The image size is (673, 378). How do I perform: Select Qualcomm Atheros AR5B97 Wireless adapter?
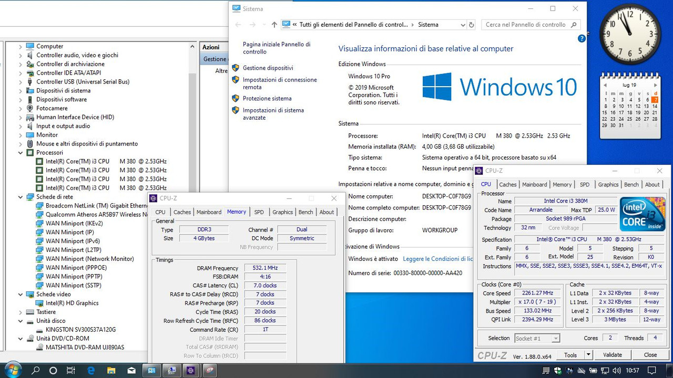(x=96, y=215)
